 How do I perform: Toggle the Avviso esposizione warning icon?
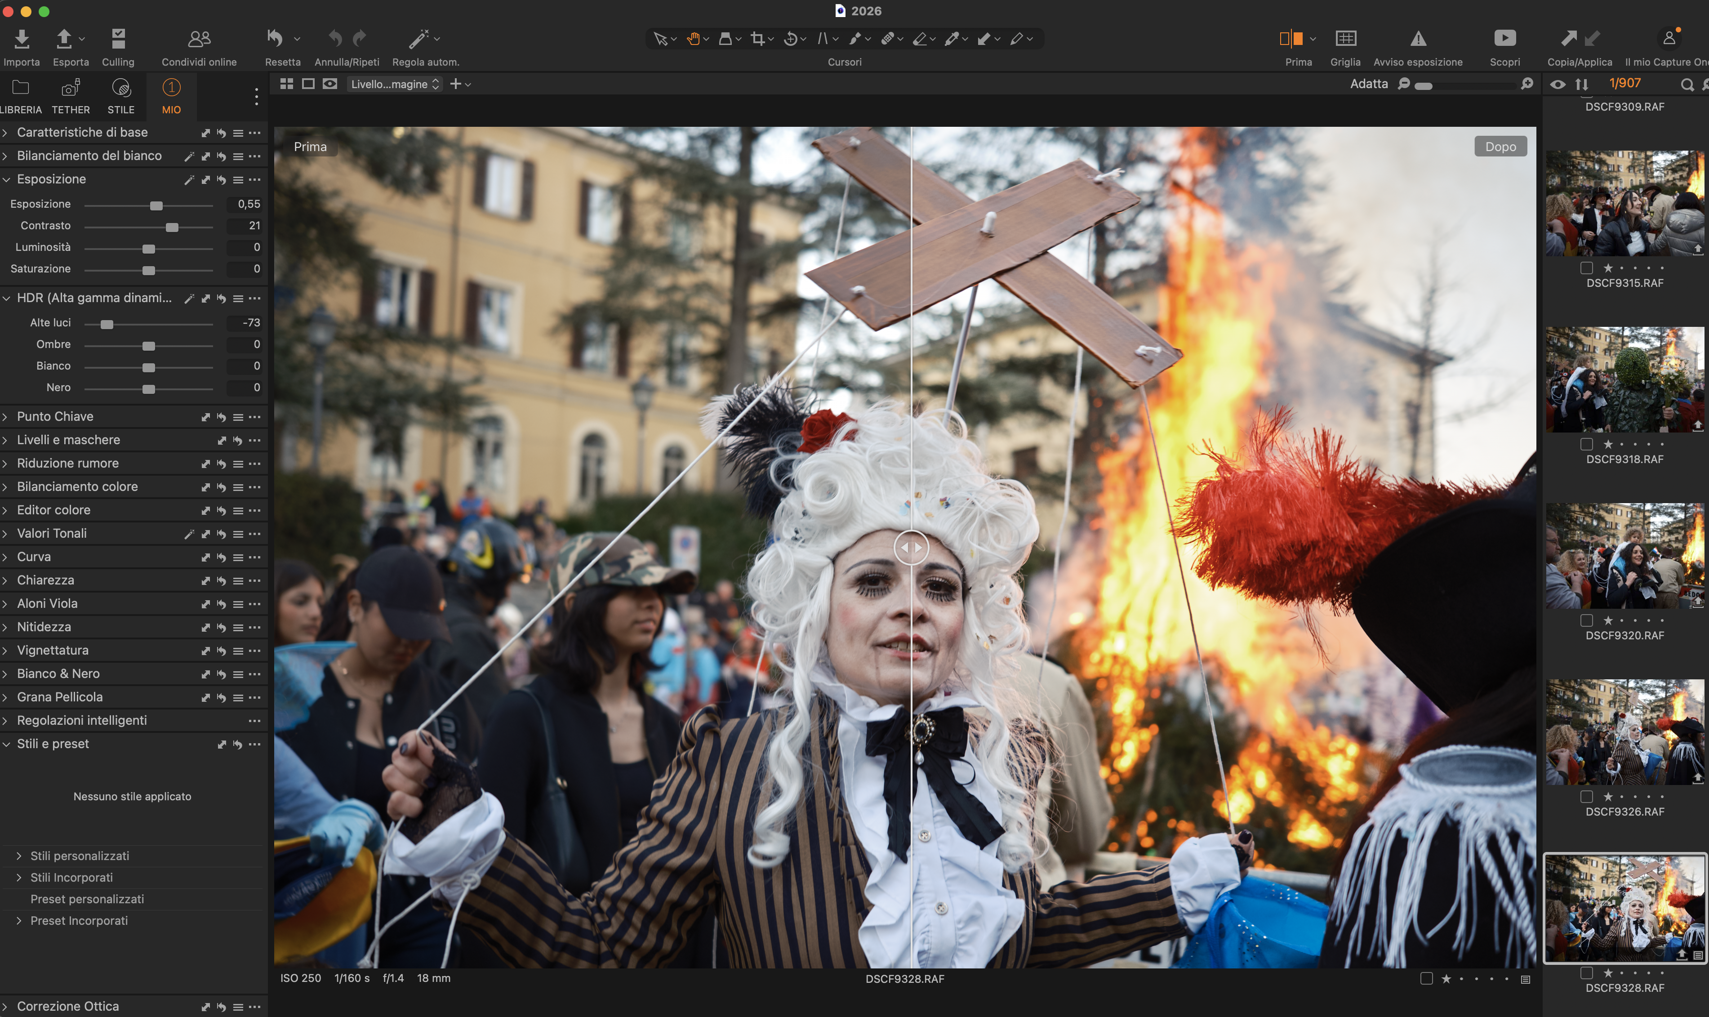[x=1418, y=39]
